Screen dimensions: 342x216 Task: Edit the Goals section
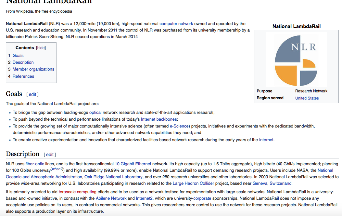point(32,95)
